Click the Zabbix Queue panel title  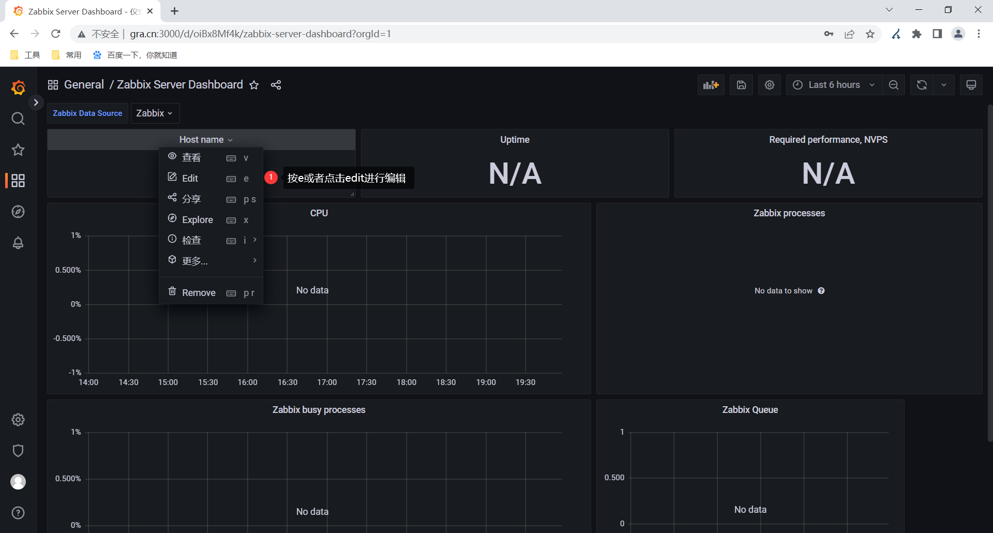tap(750, 410)
